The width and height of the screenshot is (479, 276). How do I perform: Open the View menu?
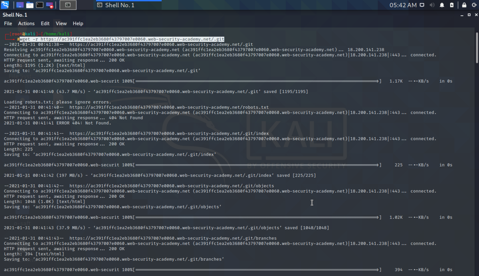point(61,24)
